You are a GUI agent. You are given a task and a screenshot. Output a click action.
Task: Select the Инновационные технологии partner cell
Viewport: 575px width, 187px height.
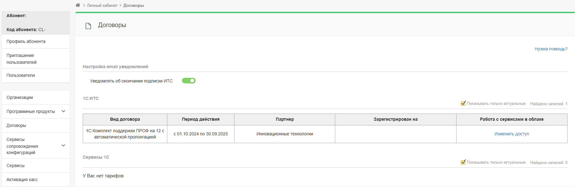285,134
